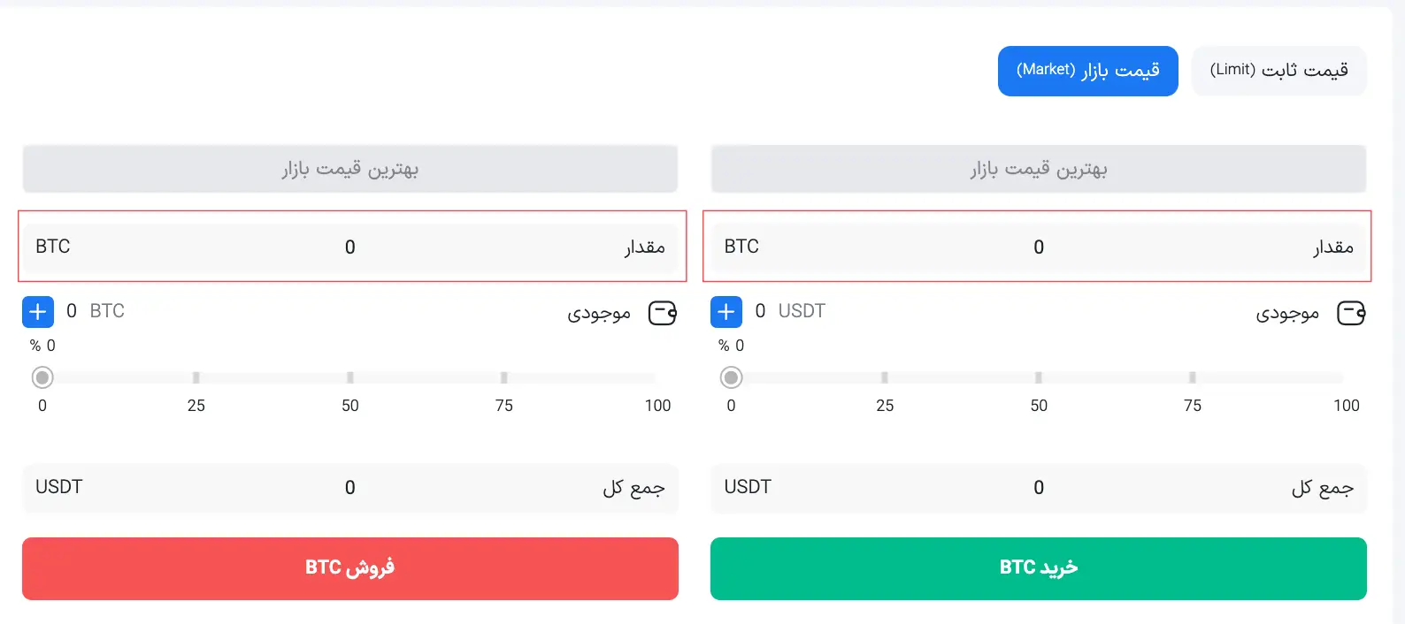Set sell slider to the 25 mark
The height and width of the screenshot is (624, 1405).
[x=196, y=377]
